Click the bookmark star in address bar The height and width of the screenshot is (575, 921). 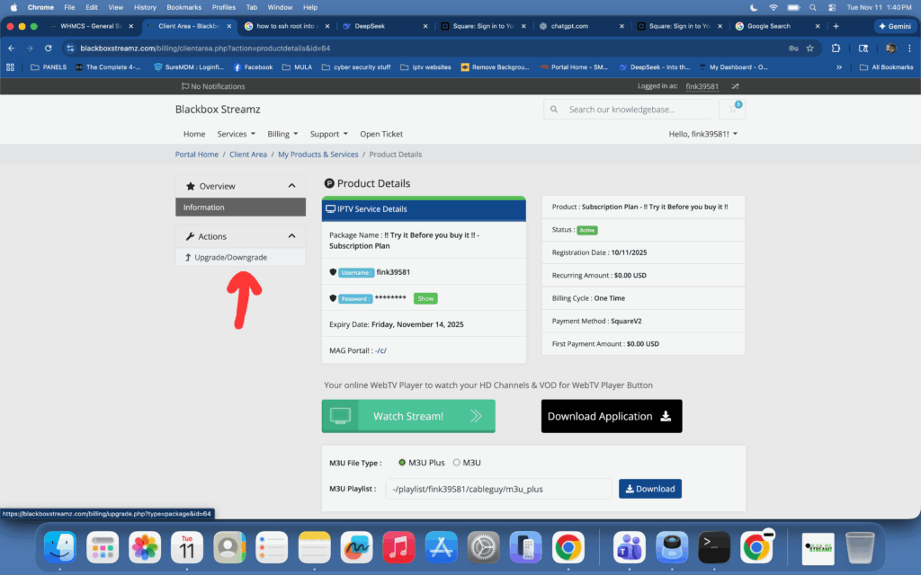[809, 48]
